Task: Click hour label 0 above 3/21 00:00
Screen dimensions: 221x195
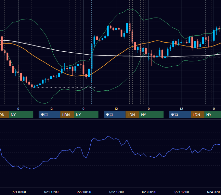Action: [x=18, y=109]
